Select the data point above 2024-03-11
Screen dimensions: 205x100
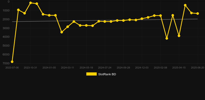(x=67, y=27)
